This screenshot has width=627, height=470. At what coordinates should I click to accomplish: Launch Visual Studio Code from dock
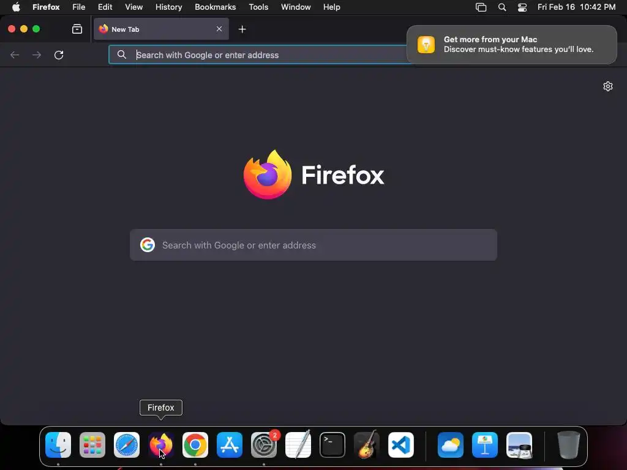pos(401,445)
